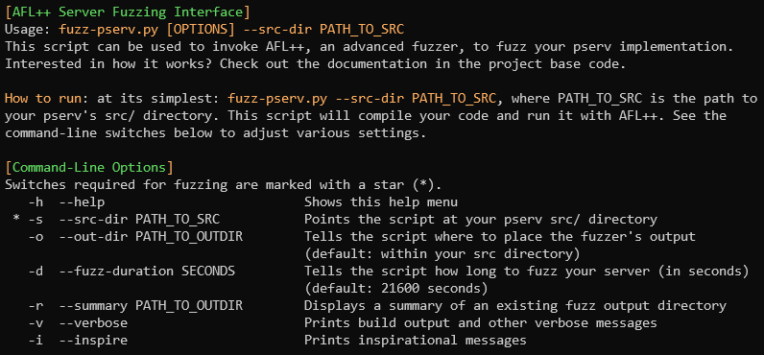
Task: Click the --out-dir PATH_TO_OUTDIR option
Action: coord(151,237)
